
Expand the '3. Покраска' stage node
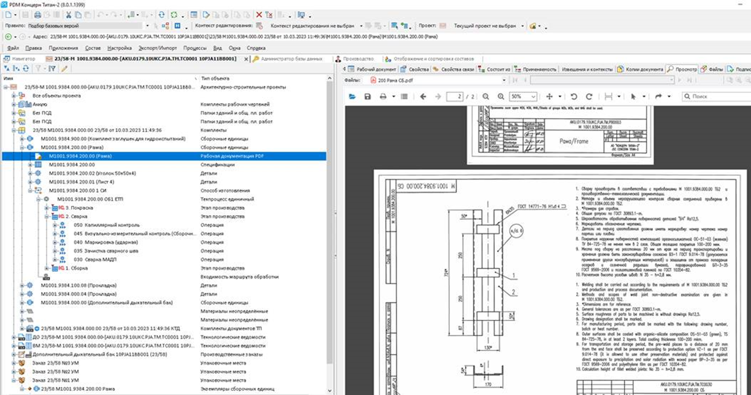click(47, 208)
